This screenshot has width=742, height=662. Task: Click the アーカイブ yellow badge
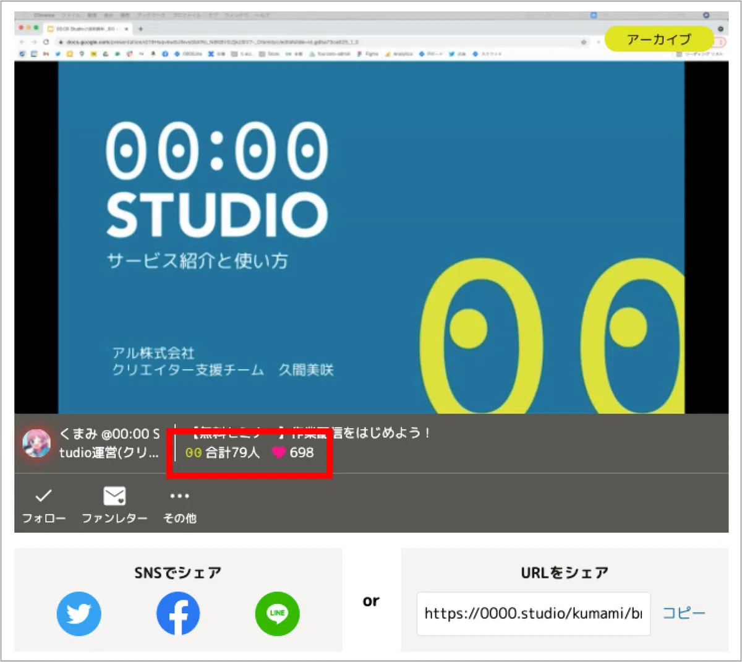click(659, 40)
